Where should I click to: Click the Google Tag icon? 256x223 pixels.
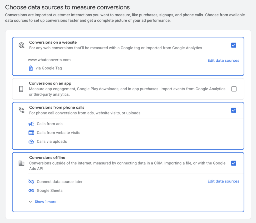[x=31, y=68]
